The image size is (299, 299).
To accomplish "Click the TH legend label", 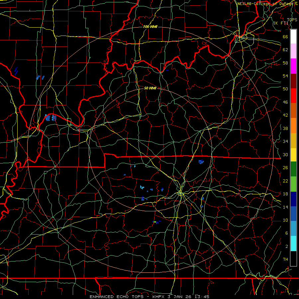I will [285, 259].
